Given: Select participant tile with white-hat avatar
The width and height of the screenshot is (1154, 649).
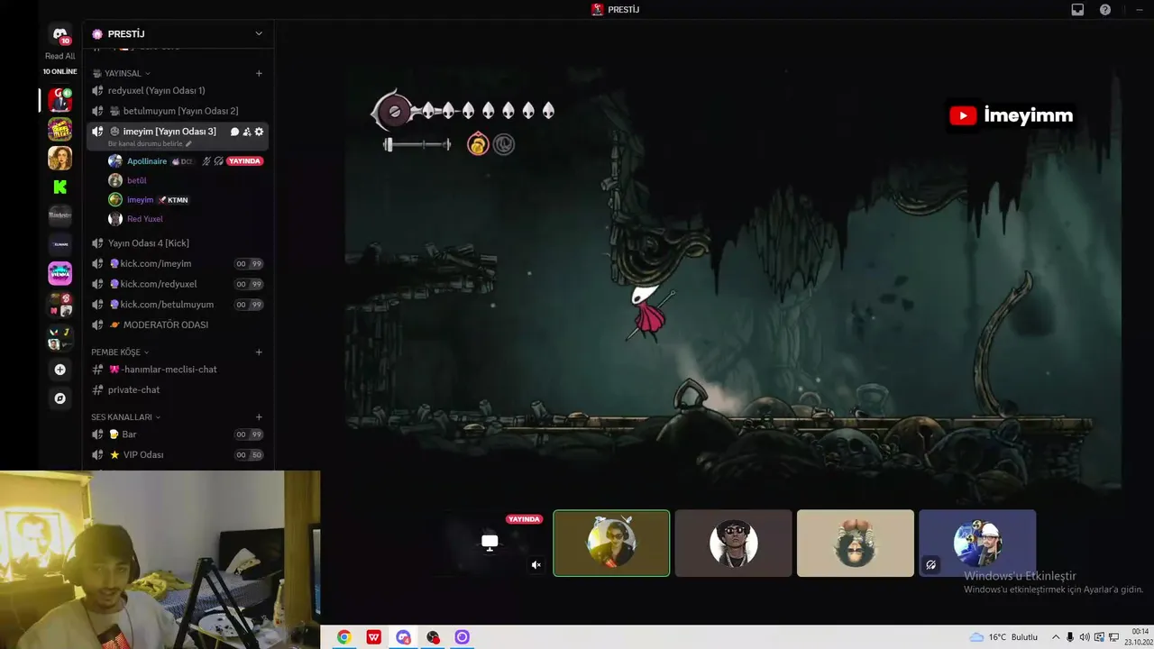Looking at the screenshot, I should click(977, 544).
